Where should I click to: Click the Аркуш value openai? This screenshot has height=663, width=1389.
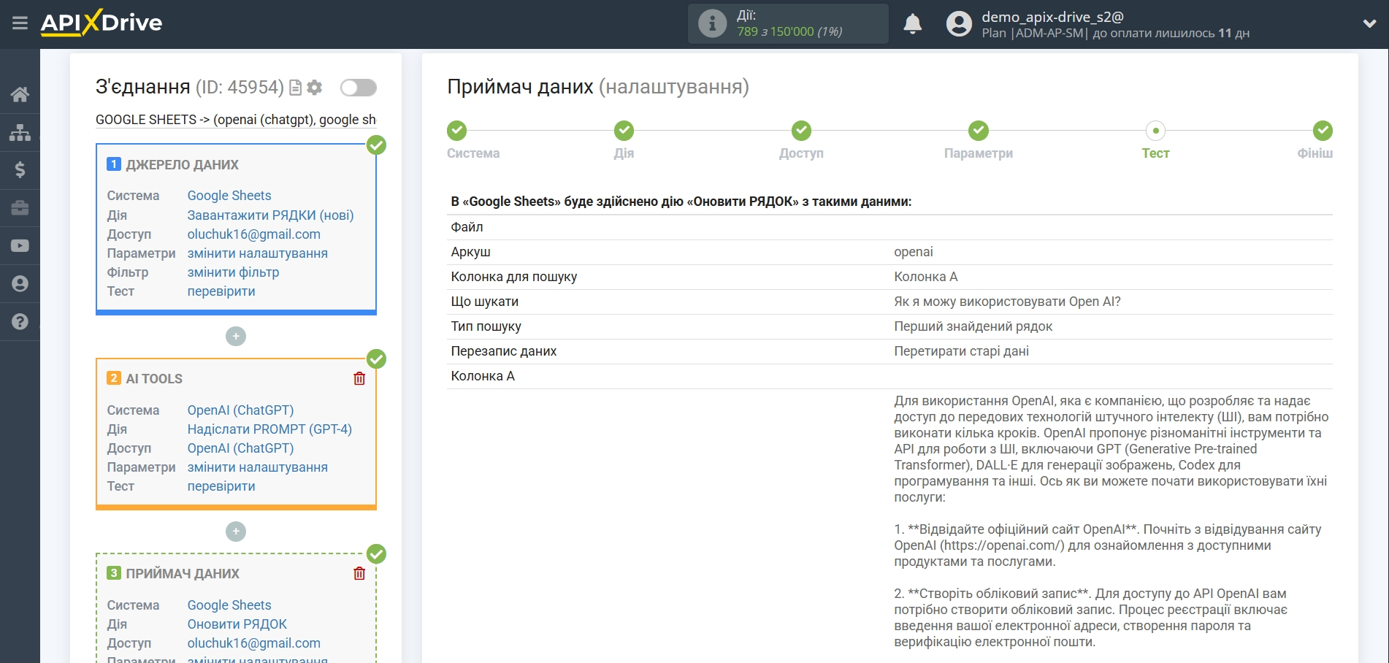(914, 252)
